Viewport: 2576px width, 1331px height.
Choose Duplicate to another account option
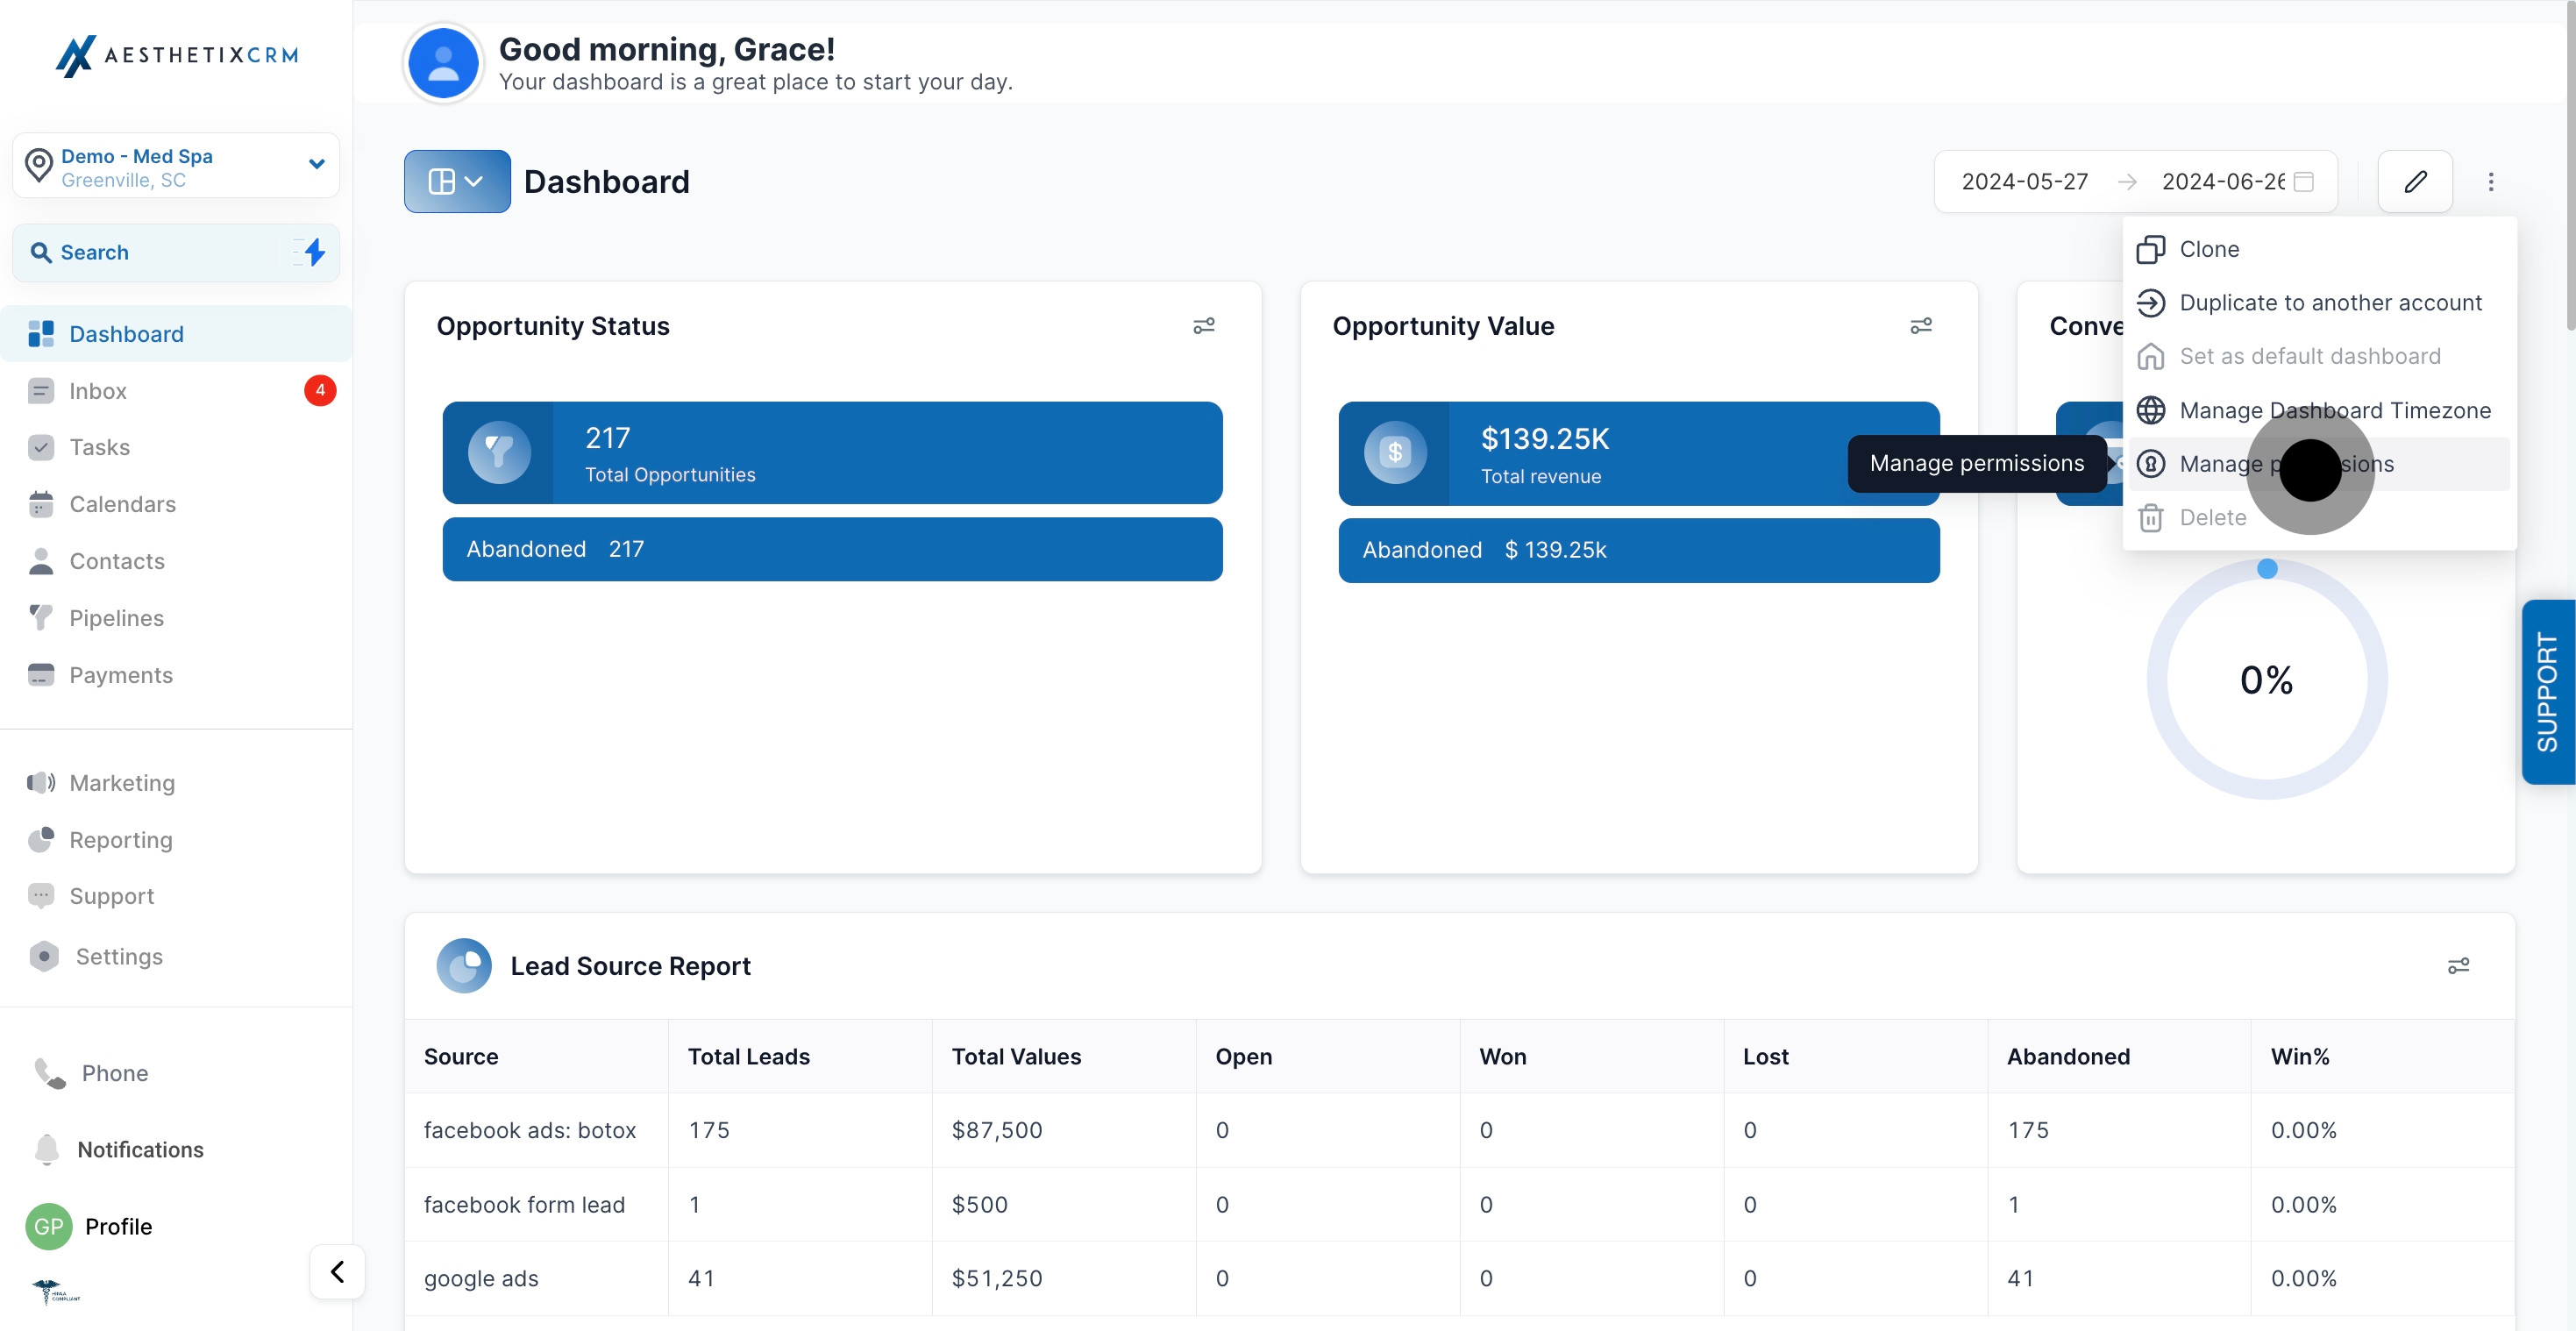[2330, 303]
